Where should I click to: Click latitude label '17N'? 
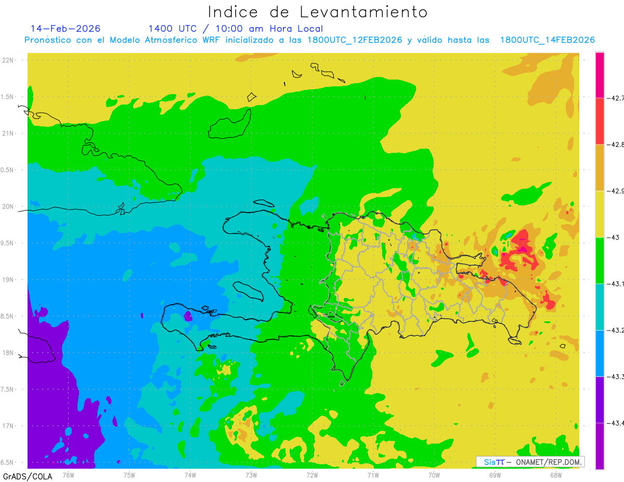(x=8, y=426)
